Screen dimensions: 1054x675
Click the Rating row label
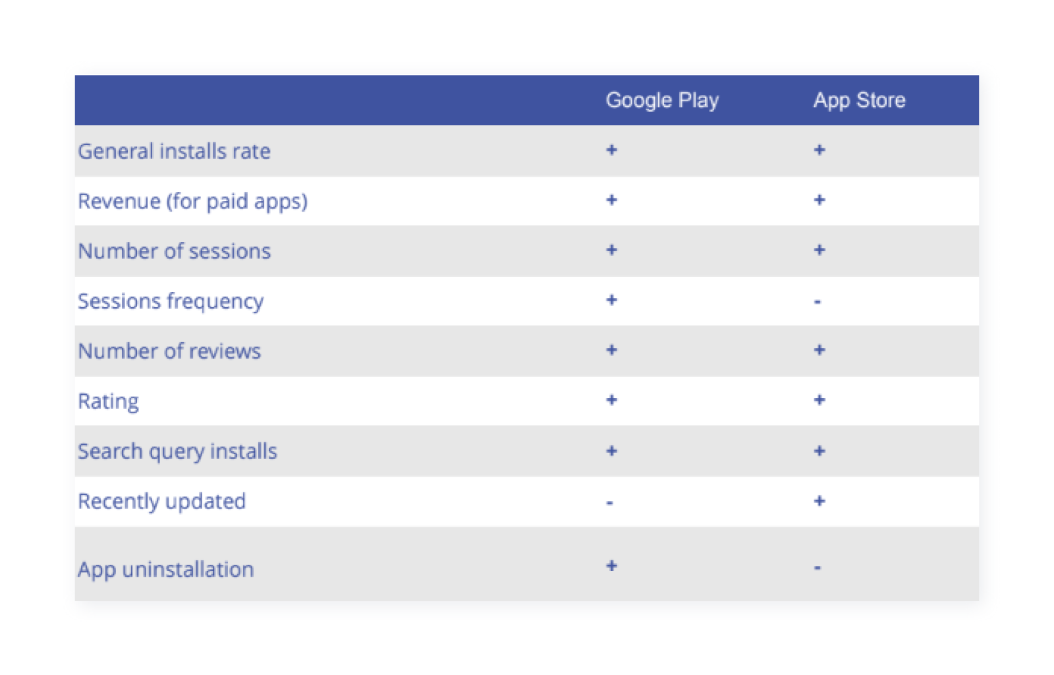(x=109, y=401)
